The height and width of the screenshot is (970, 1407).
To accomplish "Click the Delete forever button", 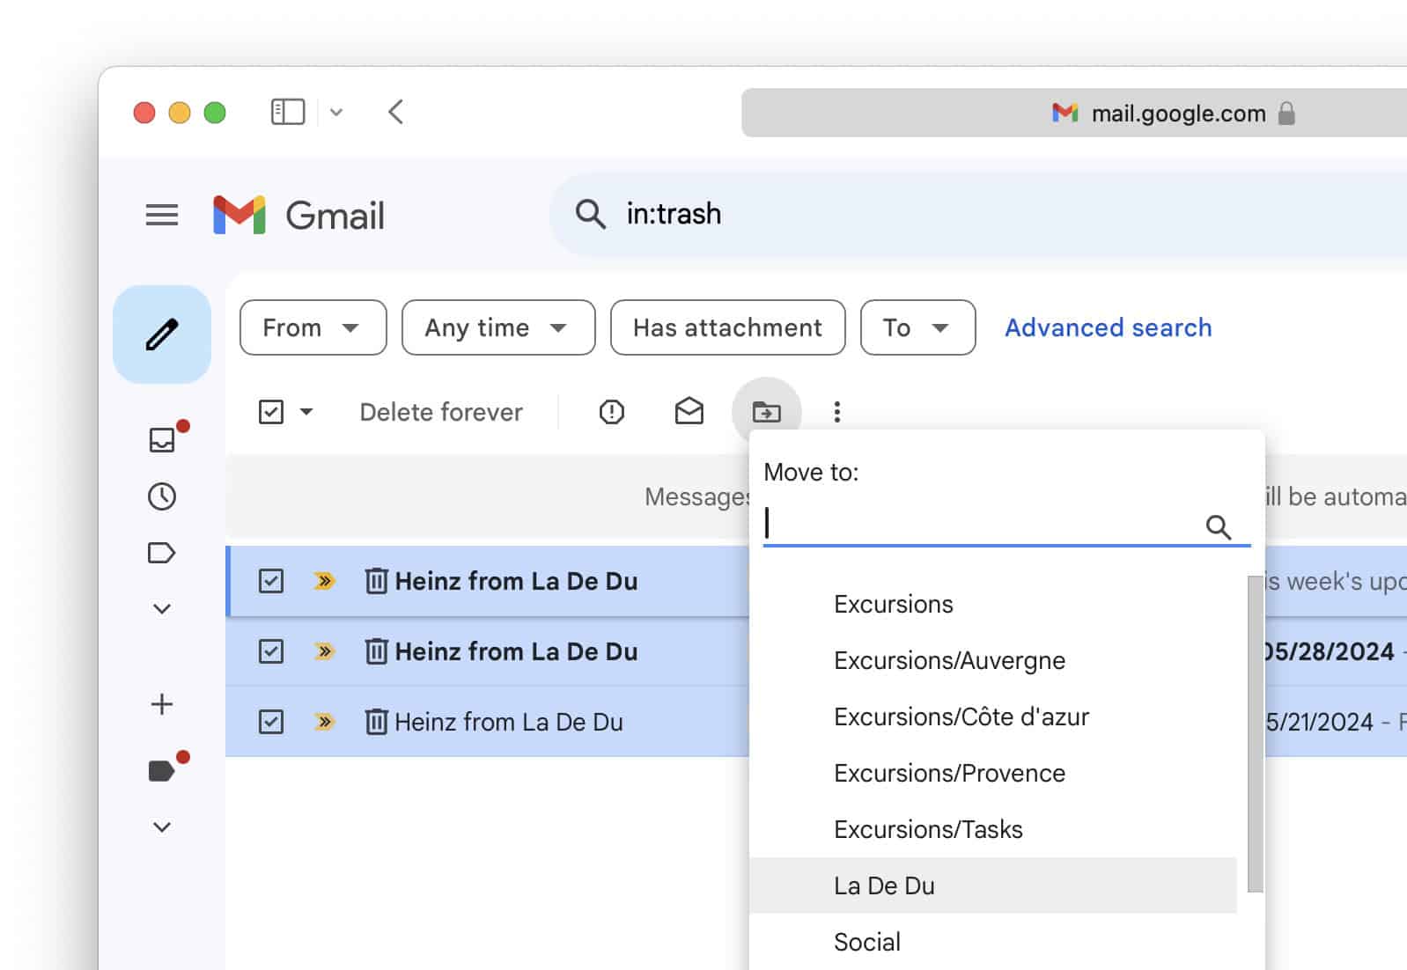I will [441, 412].
